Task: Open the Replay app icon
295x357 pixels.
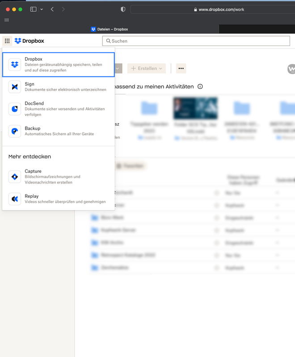Action: click(x=15, y=199)
